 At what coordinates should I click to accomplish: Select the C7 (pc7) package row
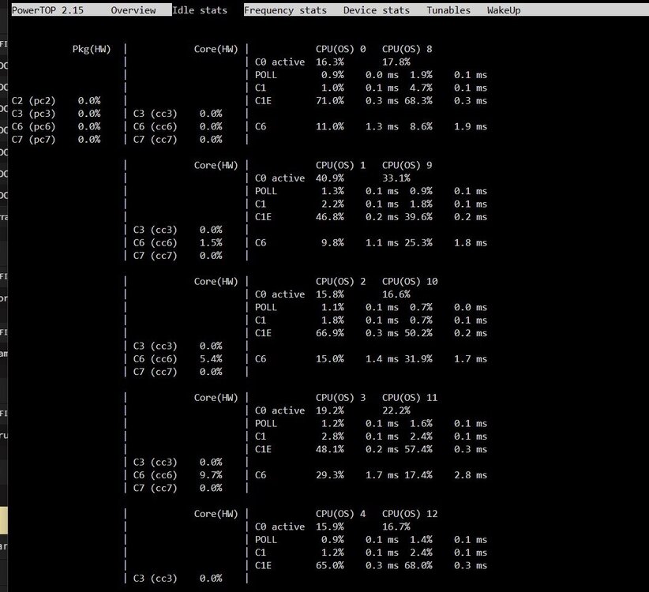[x=56, y=140]
